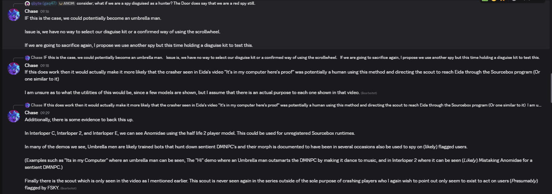Click the ANOM role badge beside qbyte

point(67,3)
